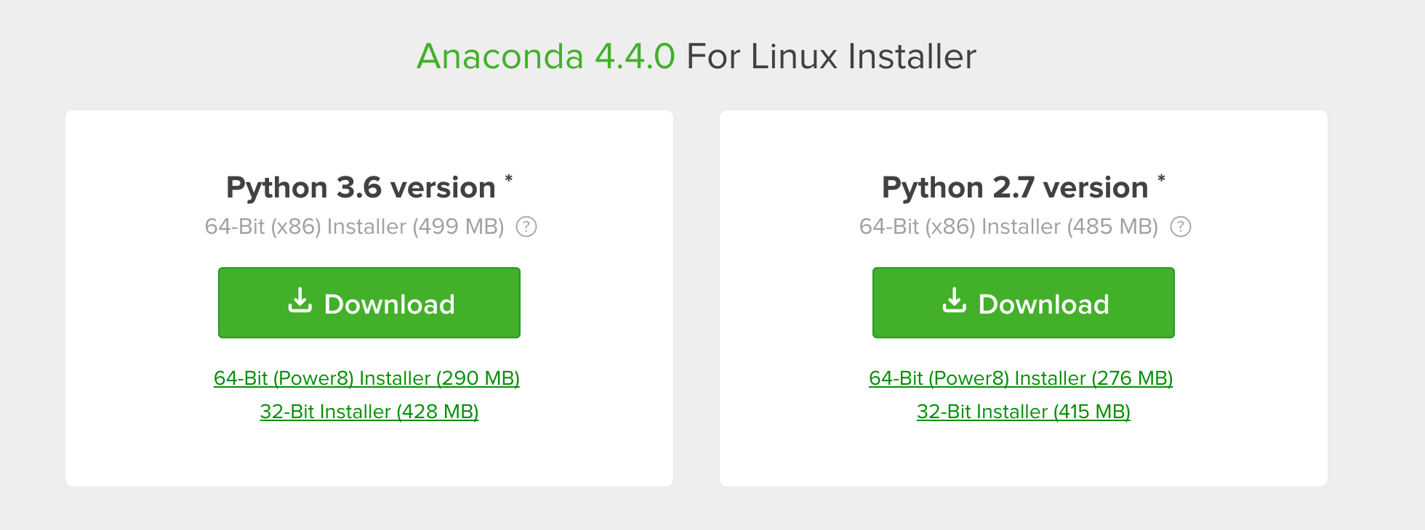Click download arrow icon in Python 2.7 button
This screenshot has height=530, width=1425.
pyautogui.click(x=954, y=301)
